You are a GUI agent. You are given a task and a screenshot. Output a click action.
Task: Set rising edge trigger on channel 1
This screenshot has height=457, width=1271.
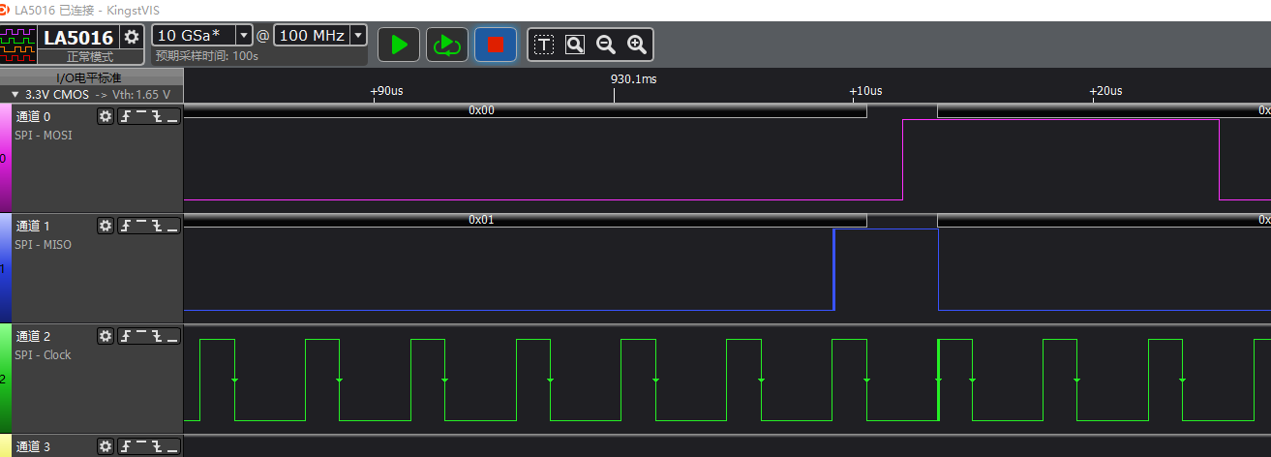point(125,226)
